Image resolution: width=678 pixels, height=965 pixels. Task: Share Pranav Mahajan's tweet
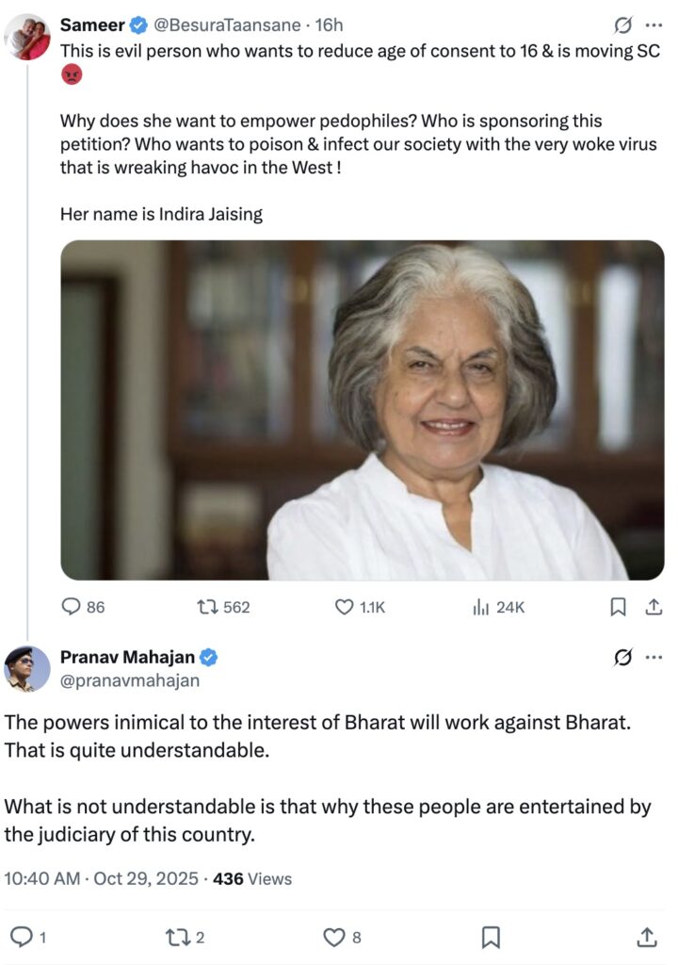[647, 937]
